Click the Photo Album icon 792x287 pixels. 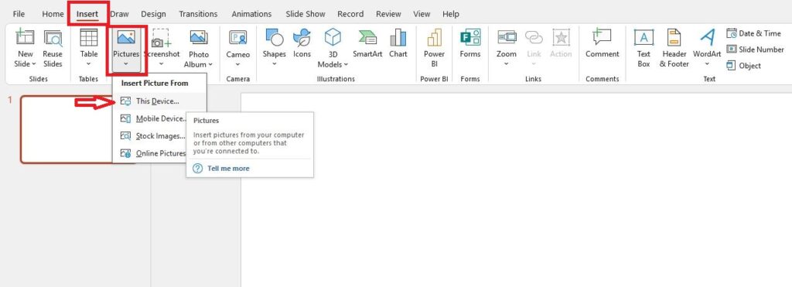click(x=199, y=37)
